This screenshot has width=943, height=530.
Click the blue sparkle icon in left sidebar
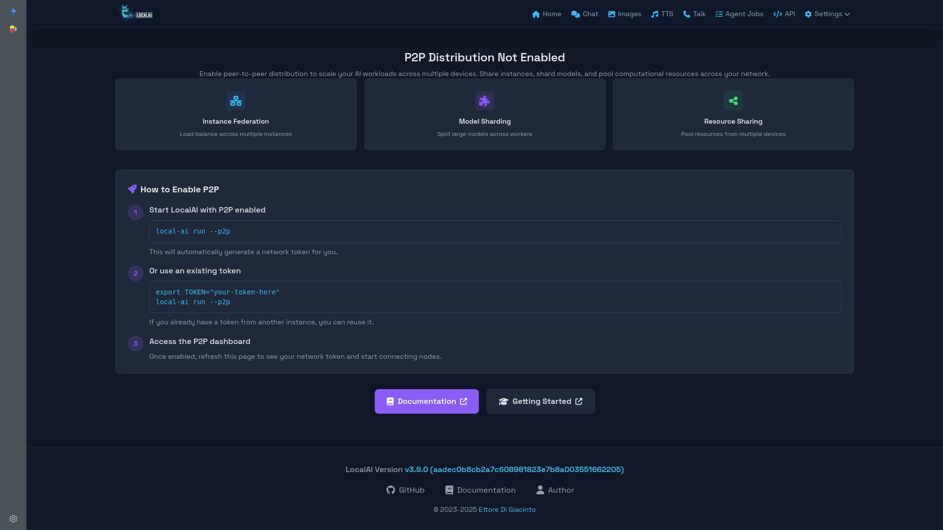click(x=13, y=11)
